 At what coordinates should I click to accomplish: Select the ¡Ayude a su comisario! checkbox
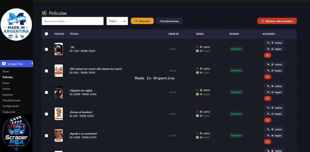(x=47, y=136)
